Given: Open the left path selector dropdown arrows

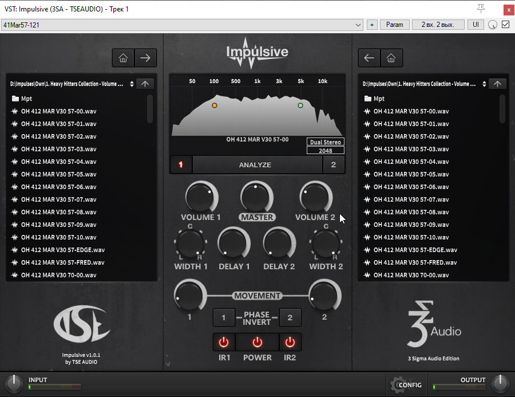Looking at the screenshot, I should 132,84.
